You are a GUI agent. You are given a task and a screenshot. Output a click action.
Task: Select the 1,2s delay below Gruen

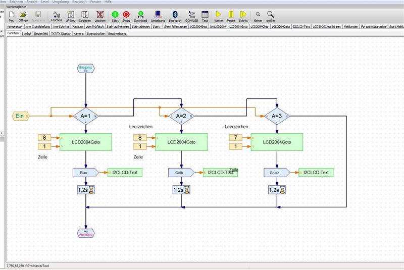pos(277,190)
